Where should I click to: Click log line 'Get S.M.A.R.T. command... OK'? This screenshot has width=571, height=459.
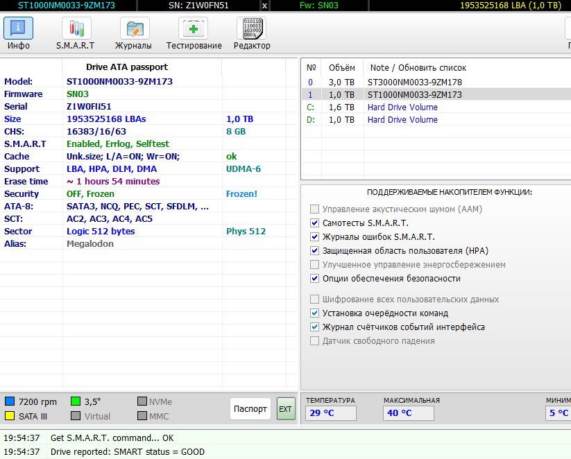click(112, 438)
